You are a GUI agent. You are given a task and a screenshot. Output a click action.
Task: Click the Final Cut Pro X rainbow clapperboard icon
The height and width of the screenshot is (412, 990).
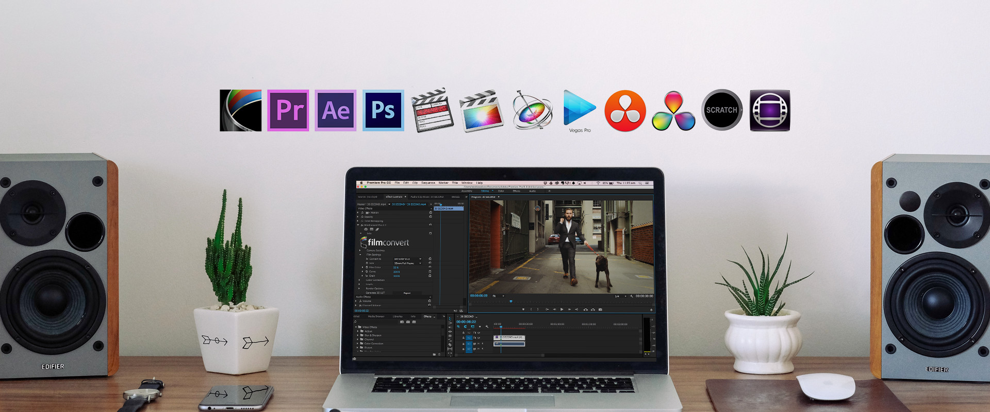coord(481,111)
